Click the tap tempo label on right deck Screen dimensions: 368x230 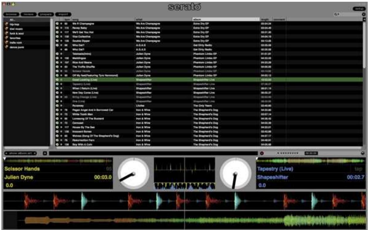[x=359, y=169]
